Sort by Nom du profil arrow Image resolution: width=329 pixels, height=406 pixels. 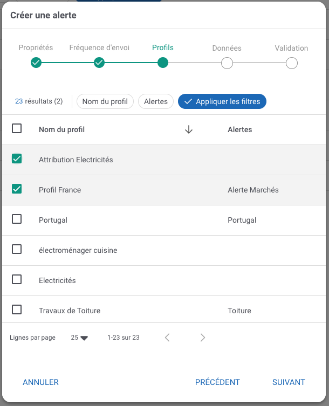click(x=189, y=129)
